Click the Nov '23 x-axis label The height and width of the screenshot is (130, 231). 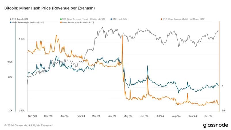(x=33, y=116)
